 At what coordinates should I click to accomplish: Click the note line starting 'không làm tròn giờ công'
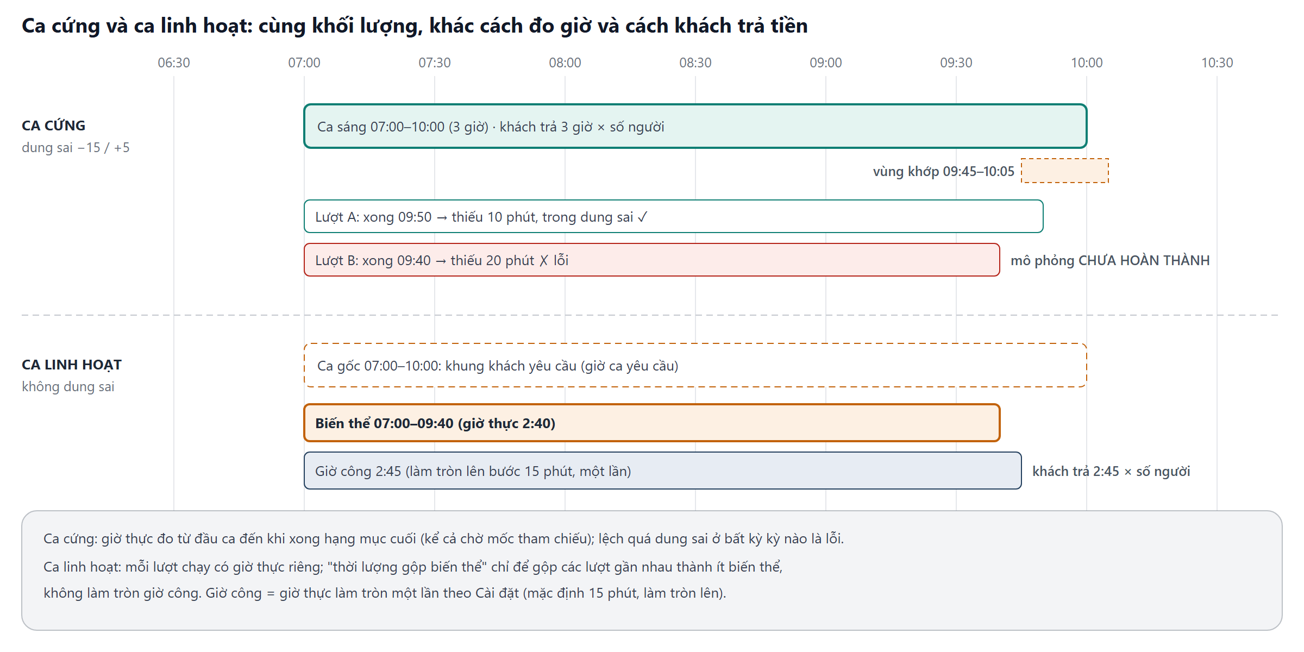pyautogui.click(x=385, y=593)
